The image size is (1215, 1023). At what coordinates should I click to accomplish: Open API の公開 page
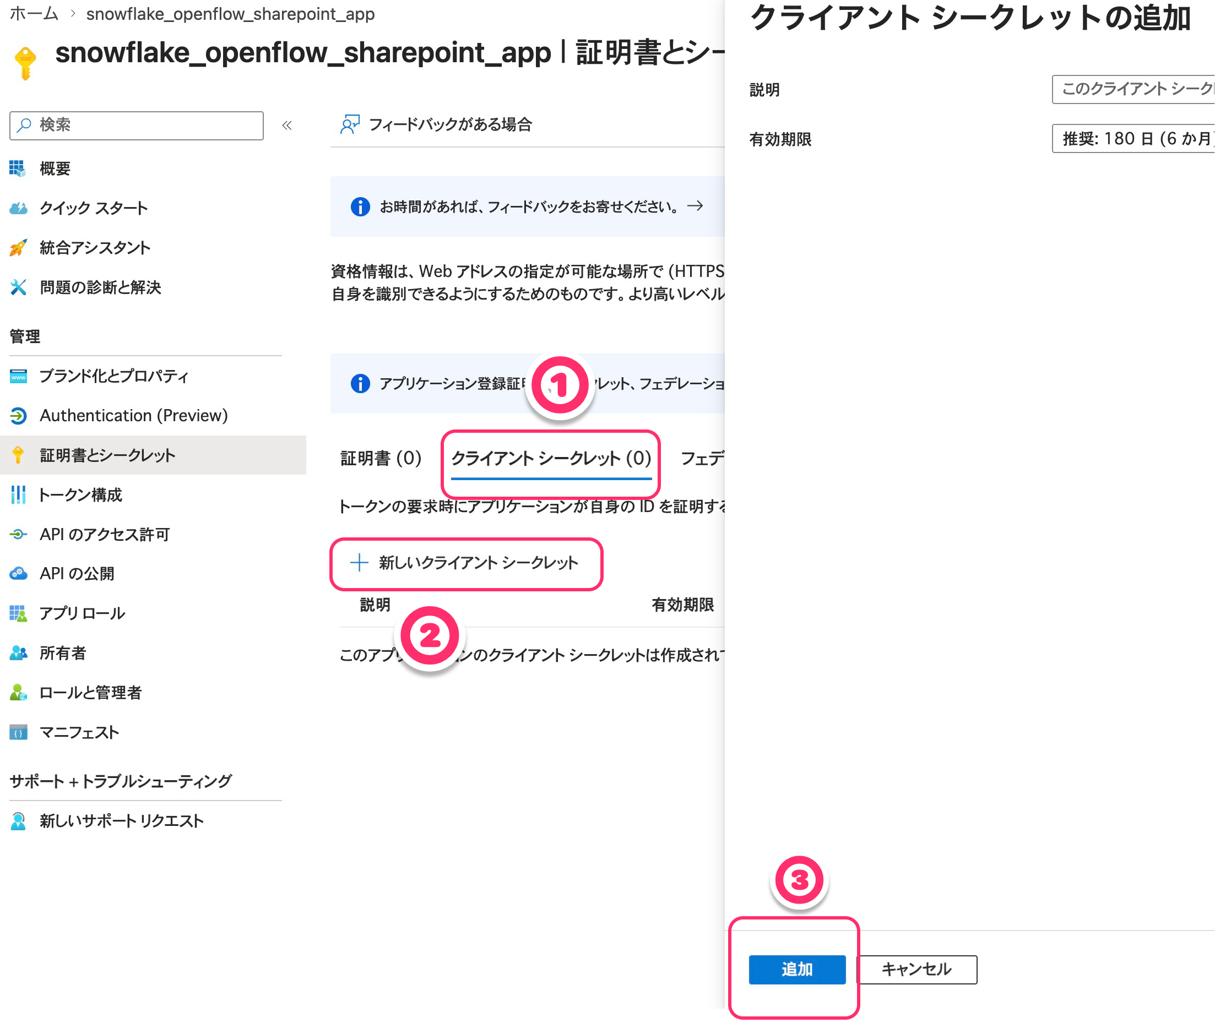coord(77,574)
